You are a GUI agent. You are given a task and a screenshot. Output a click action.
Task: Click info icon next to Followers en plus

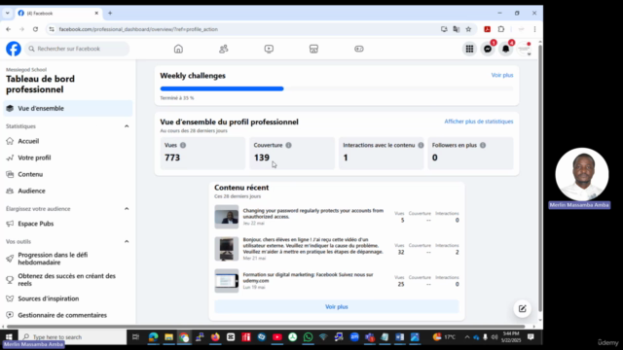[x=483, y=145]
